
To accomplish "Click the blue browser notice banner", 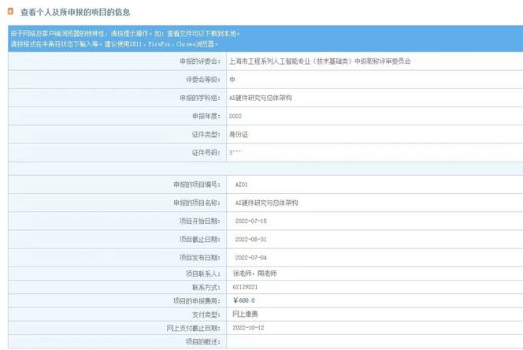I will [261, 39].
